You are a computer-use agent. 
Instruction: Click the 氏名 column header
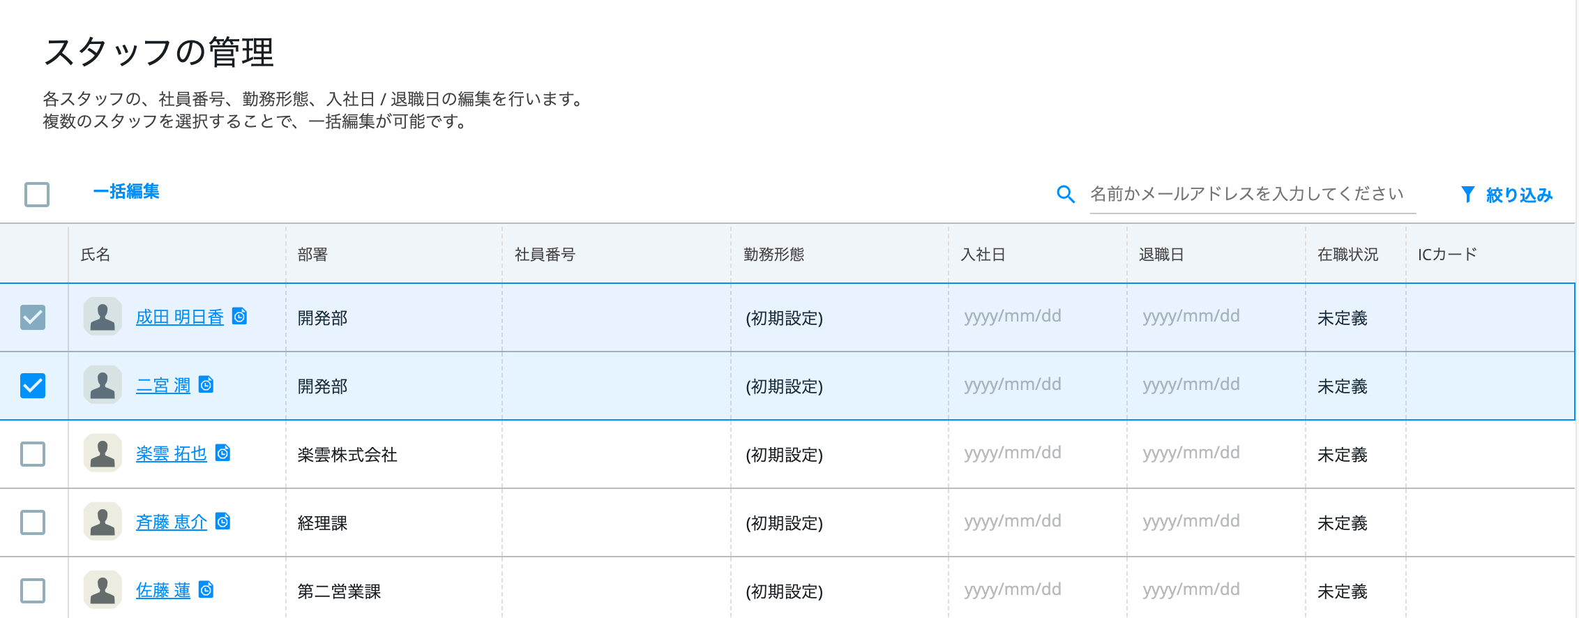(x=96, y=255)
